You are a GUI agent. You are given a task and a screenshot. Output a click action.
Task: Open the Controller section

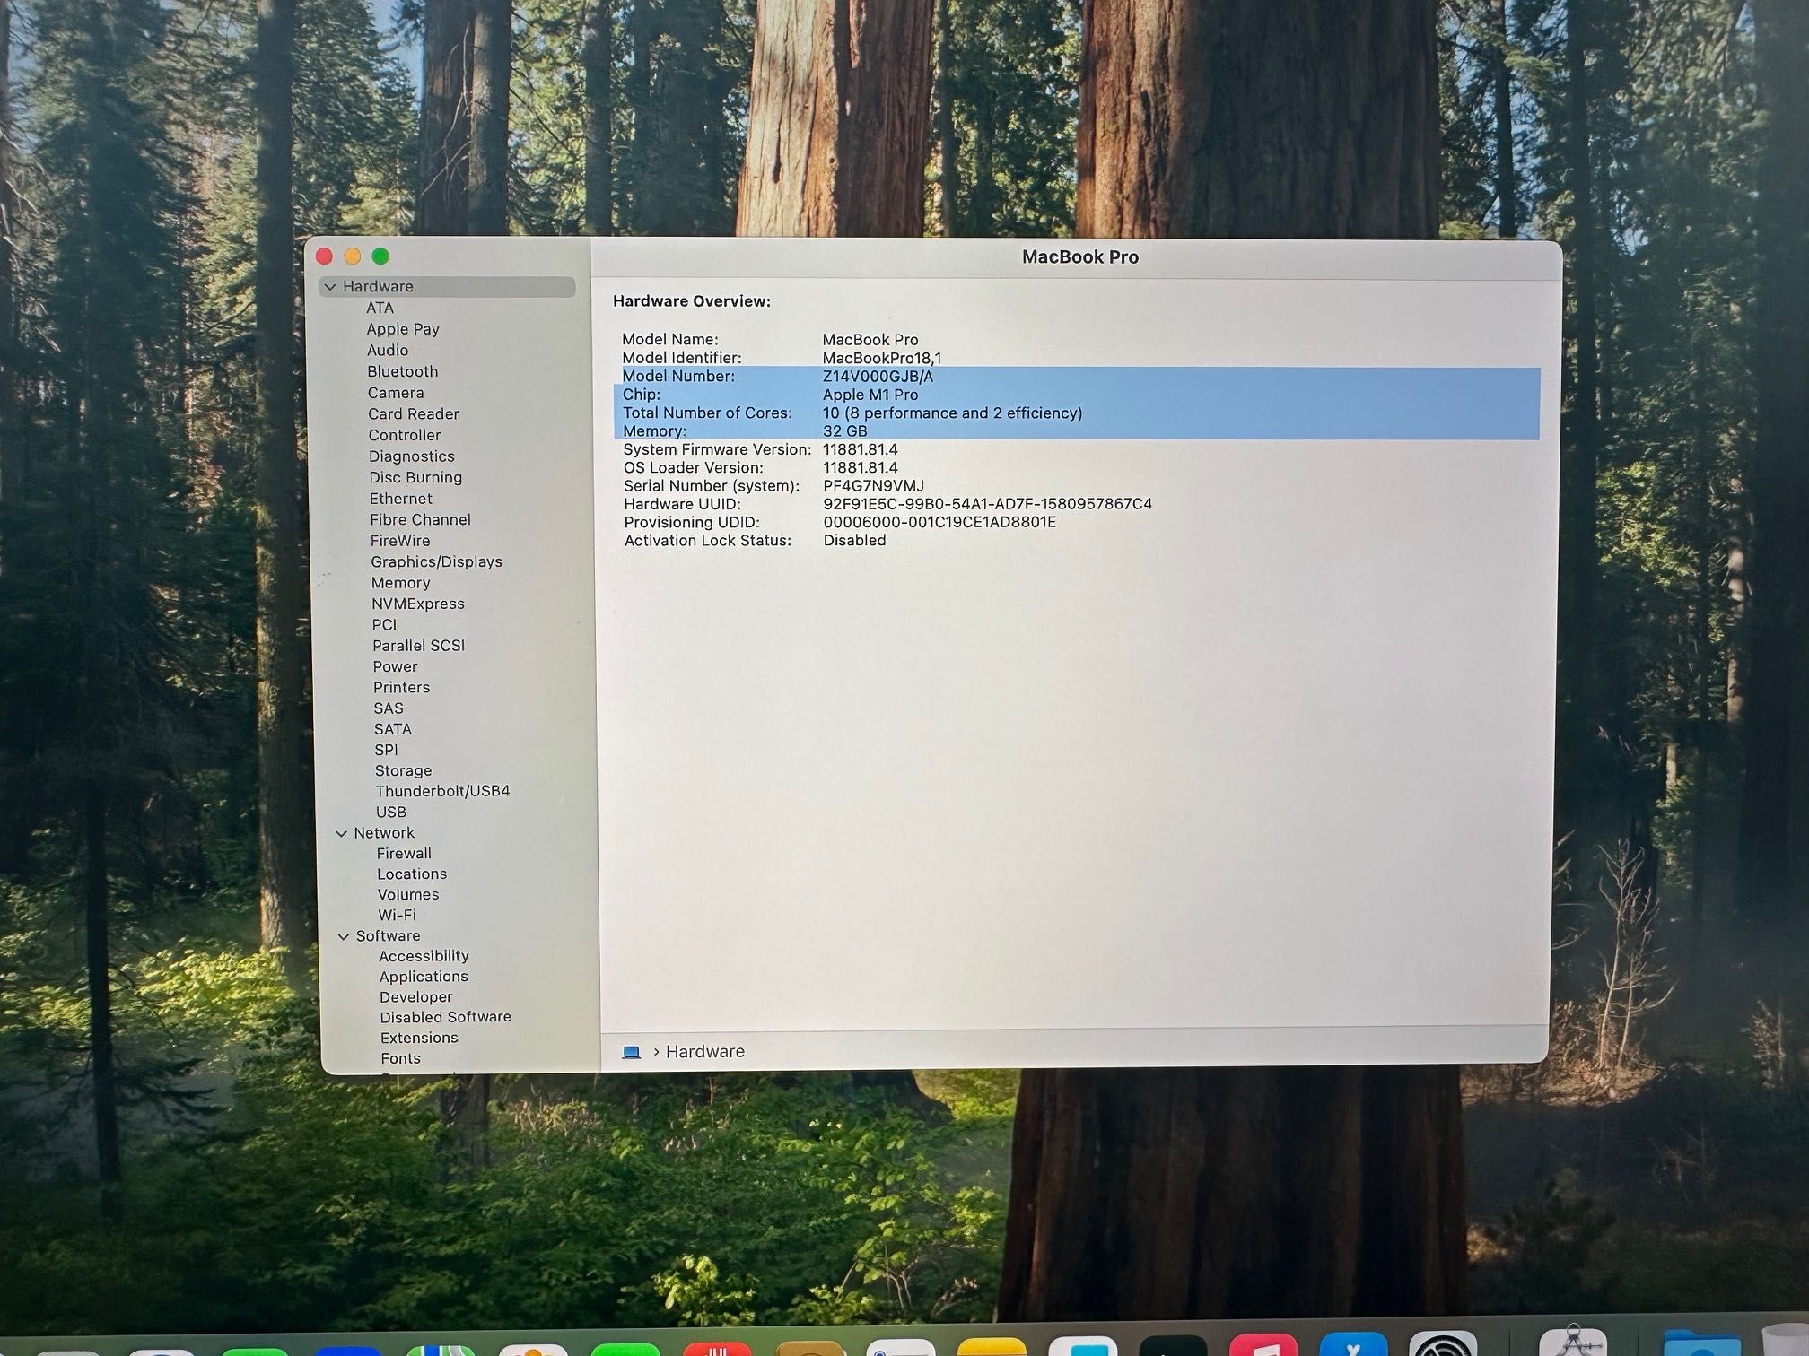(x=405, y=435)
